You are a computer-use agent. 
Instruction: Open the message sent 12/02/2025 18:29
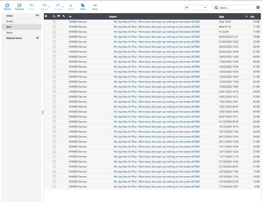(x=157, y=77)
